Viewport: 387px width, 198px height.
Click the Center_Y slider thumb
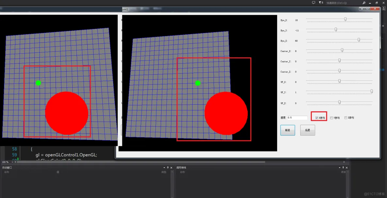(339, 60)
